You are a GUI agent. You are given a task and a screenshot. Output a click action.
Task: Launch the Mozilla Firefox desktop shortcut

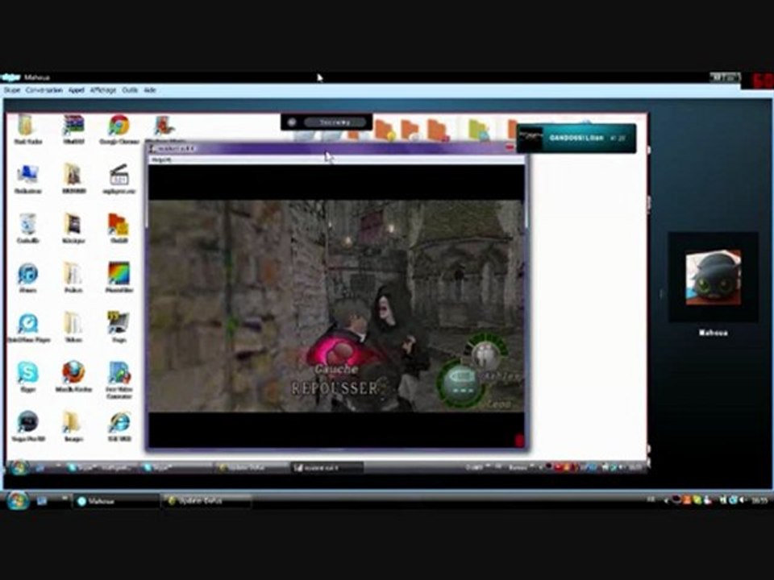pyautogui.click(x=73, y=377)
